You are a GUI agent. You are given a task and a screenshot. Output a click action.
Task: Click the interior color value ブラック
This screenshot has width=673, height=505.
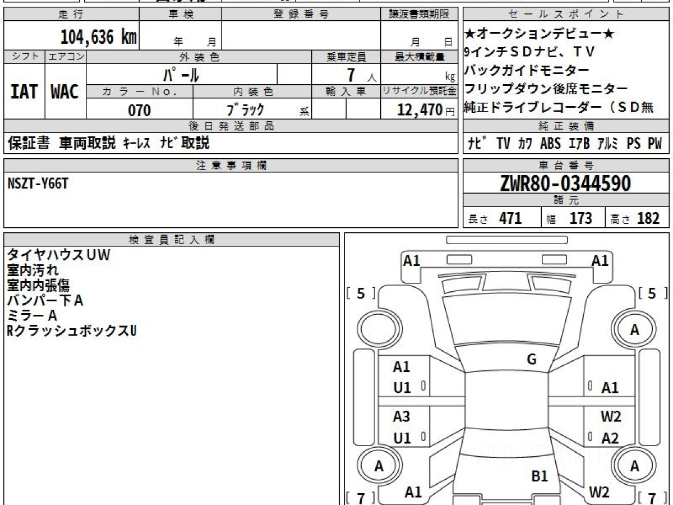[x=245, y=109]
